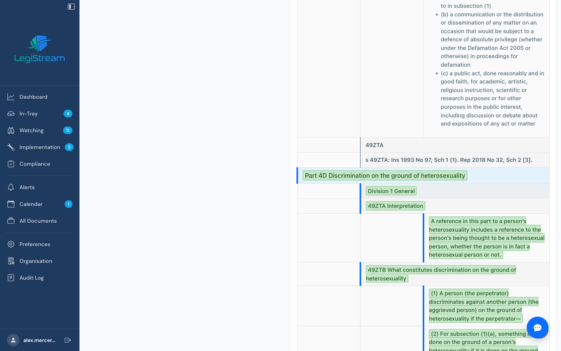Select the highlighted 49ZTA Interpretation text
The image size is (561, 351).
coord(395,206)
